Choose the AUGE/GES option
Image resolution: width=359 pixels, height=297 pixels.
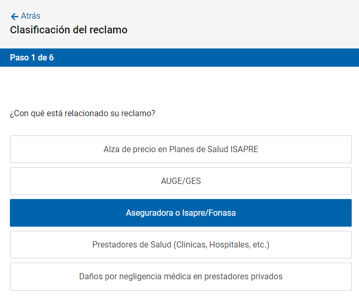[x=181, y=181]
